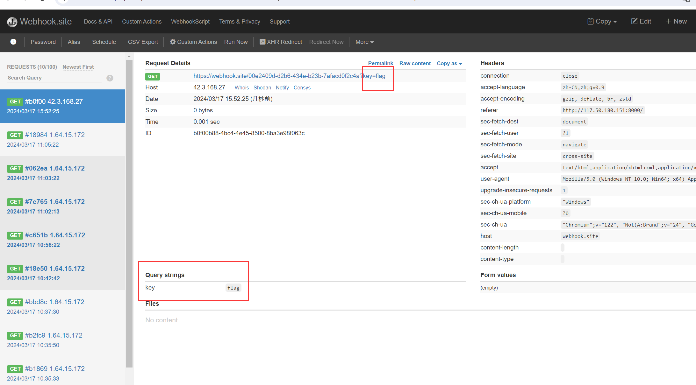Image resolution: width=696 pixels, height=385 pixels.
Task: Click the Permalink link
Action: pyautogui.click(x=380, y=63)
